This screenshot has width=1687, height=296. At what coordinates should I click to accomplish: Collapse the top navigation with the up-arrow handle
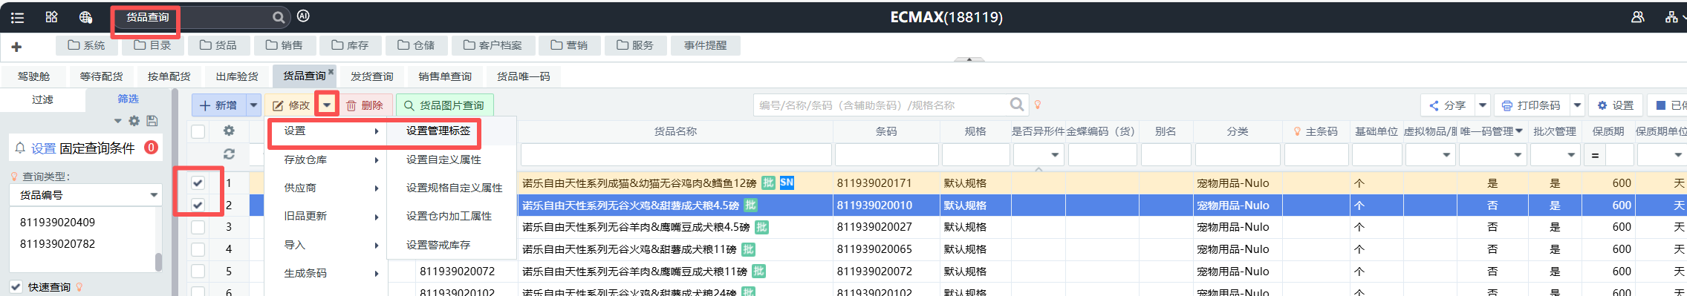(969, 59)
